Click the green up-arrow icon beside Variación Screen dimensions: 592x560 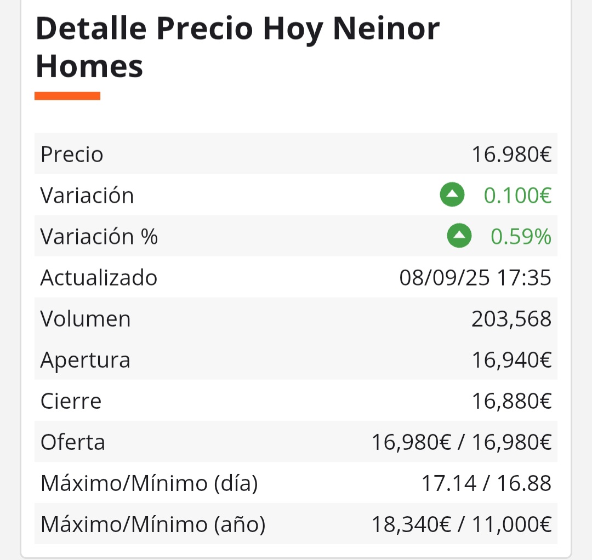[x=452, y=195]
